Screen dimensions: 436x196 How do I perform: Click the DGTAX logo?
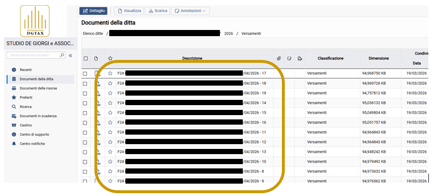[x=34, y=20]
